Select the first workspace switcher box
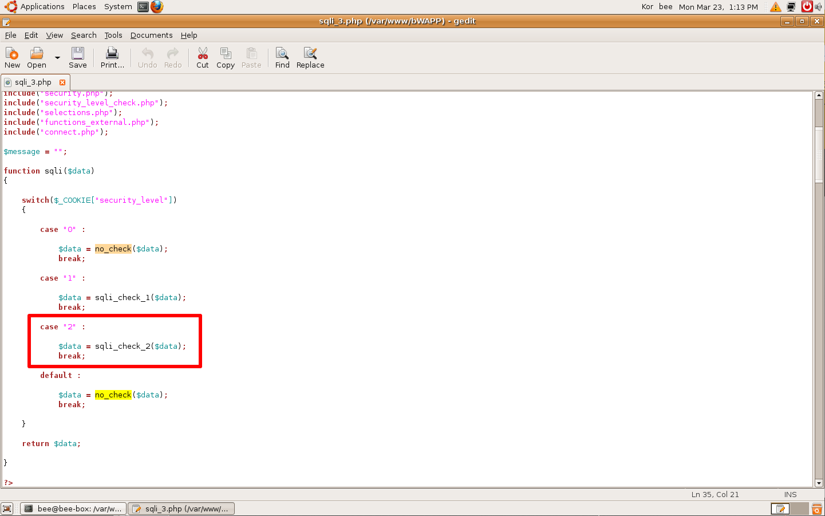This screenshot has width=825, height=516. click(780, 509)
